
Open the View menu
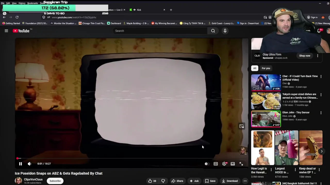14,3
